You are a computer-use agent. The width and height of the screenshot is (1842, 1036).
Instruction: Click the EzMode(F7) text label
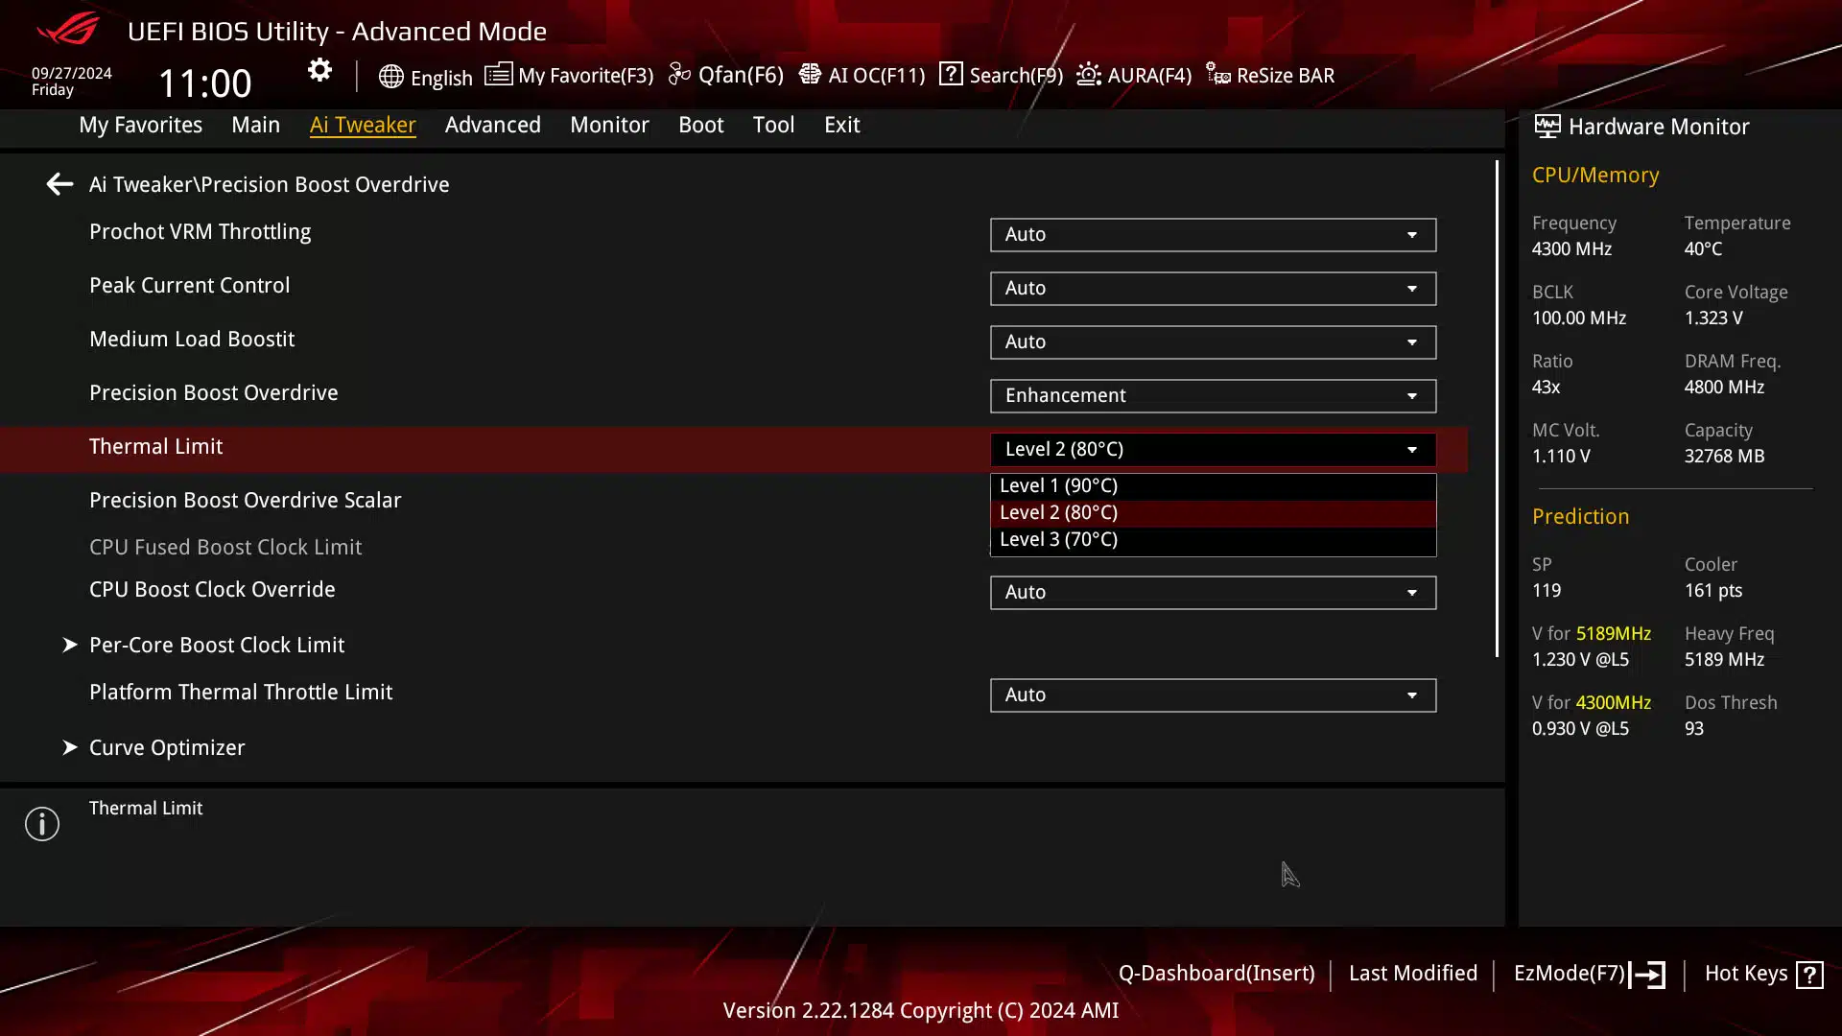tap(1570, 974)
